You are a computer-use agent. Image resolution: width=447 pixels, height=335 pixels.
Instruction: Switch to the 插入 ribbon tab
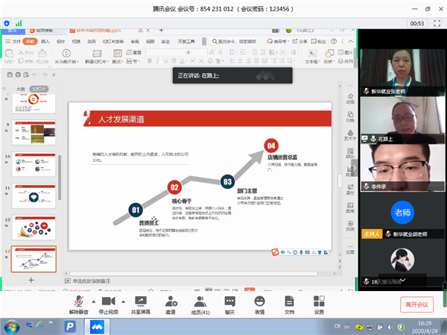click(45, 42)
